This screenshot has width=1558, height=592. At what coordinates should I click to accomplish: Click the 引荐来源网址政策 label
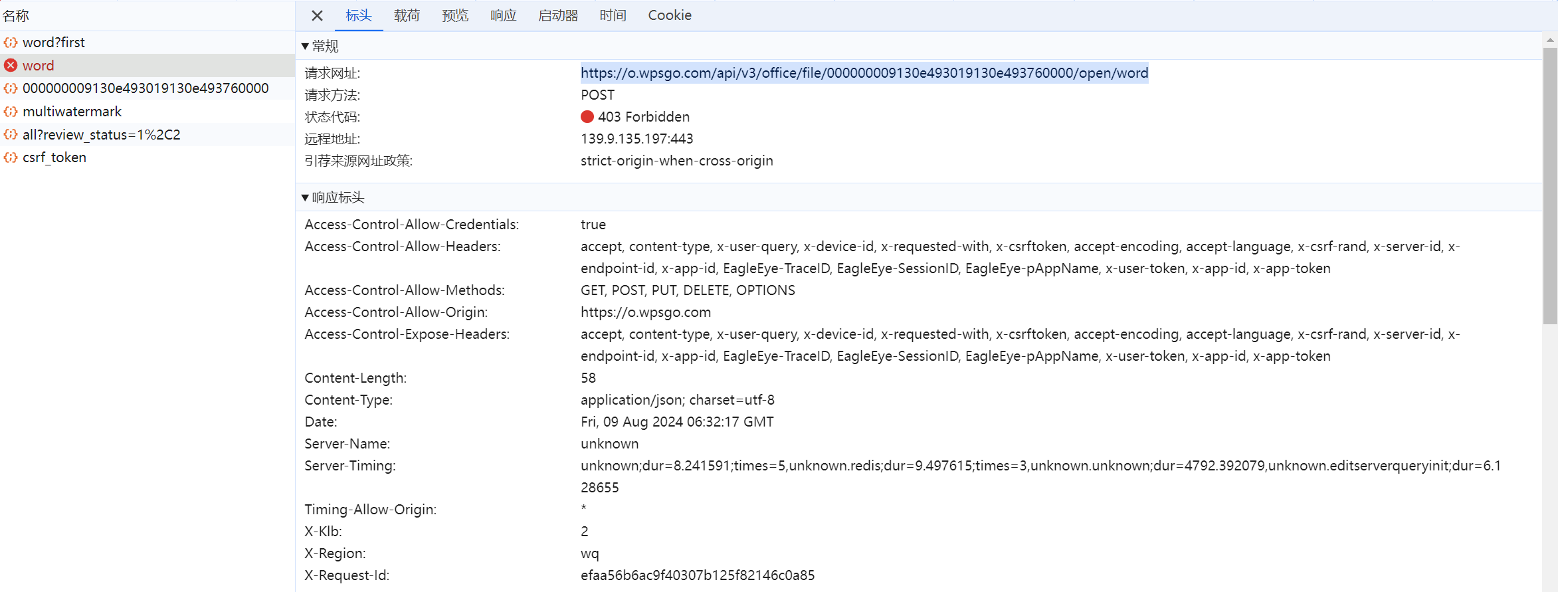(359, 161)
